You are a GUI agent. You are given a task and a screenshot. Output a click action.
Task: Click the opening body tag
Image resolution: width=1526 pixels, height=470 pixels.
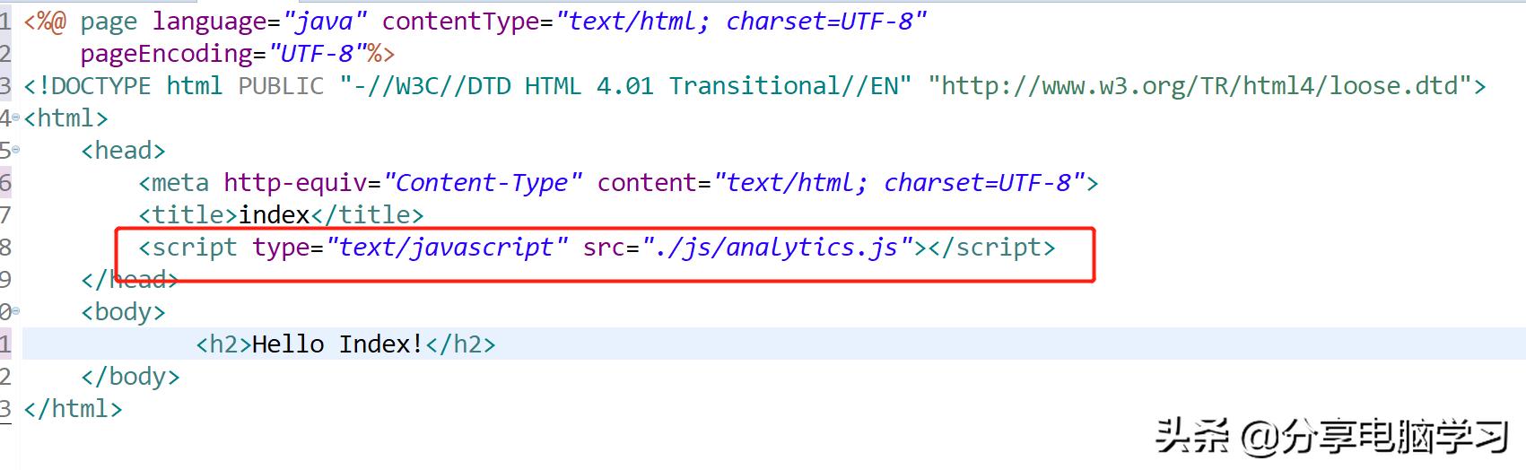[123, 312]
